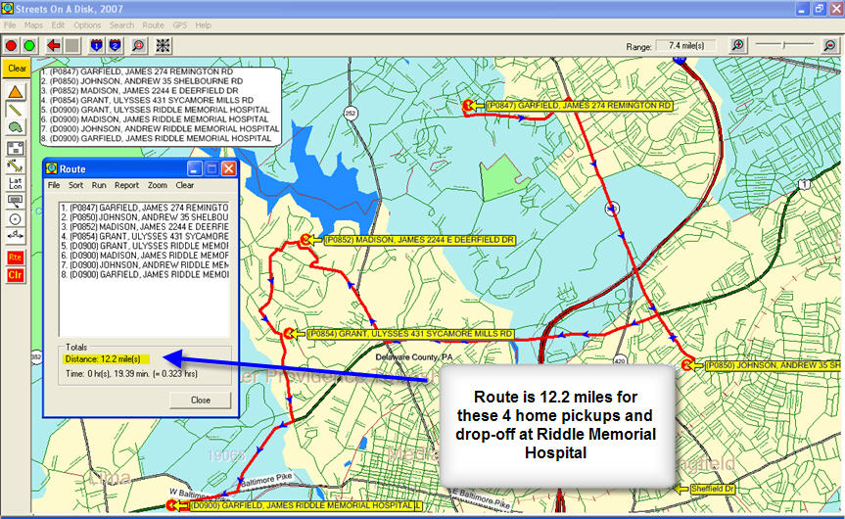Click the P0854 GRANT map label
Image resolution: width=845 pixels, height=519 pixels.
point(410,334)
